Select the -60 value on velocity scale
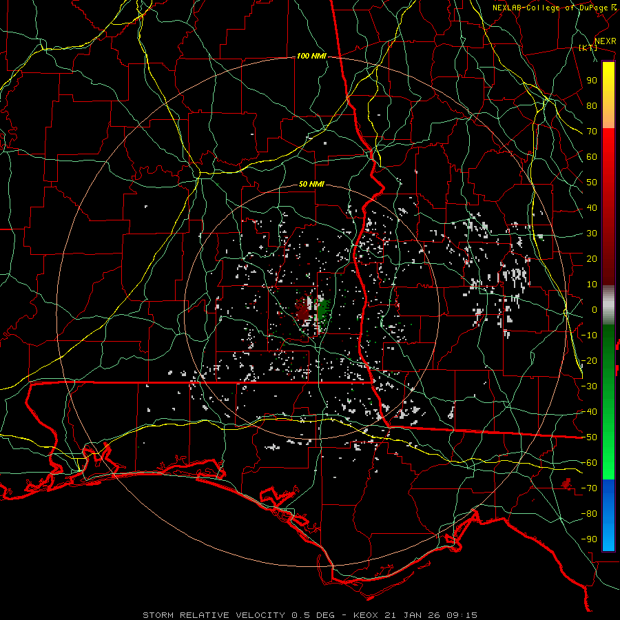Viewport: 620px width, 620px height. tap(589, 463)
